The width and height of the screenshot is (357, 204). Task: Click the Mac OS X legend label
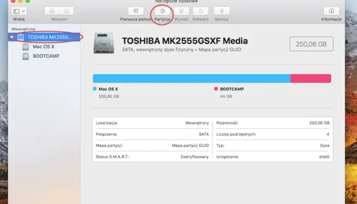[x=108, y=89]
